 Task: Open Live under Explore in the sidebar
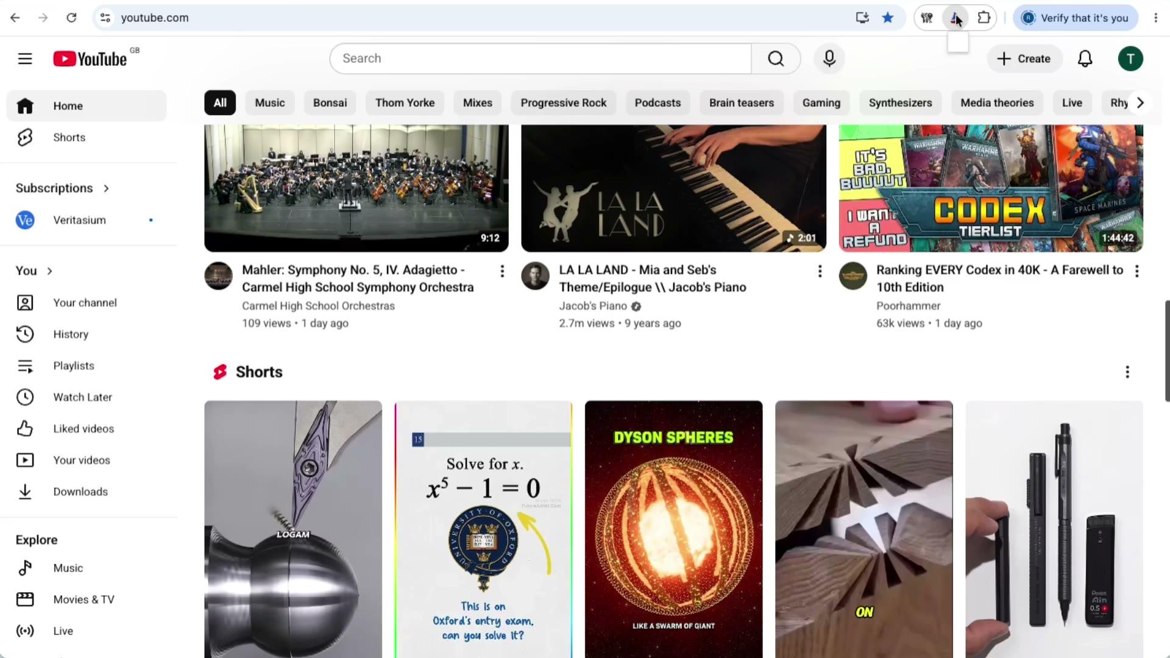pos(87,631)
